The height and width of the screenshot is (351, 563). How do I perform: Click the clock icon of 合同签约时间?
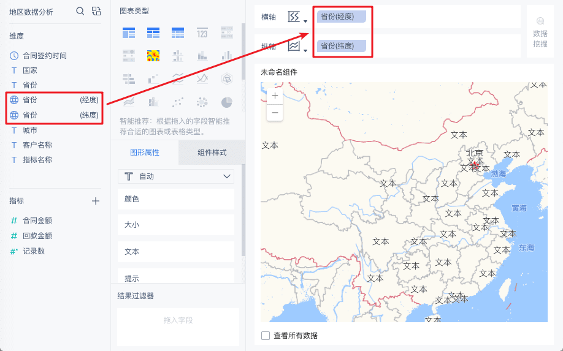pos(14,56)
